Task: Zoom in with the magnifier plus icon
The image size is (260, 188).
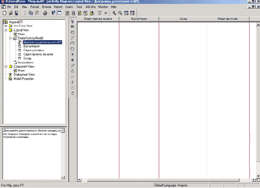Action: coord(114,13)
